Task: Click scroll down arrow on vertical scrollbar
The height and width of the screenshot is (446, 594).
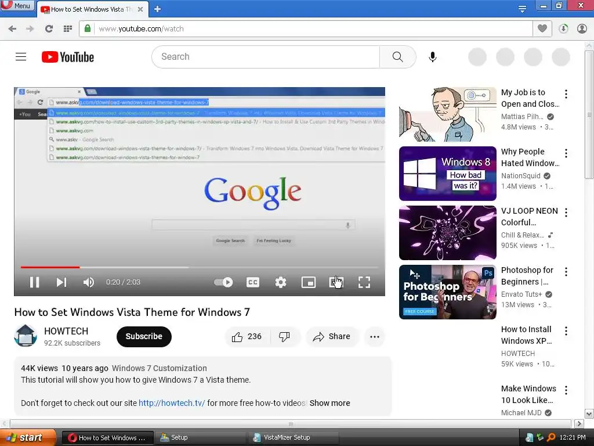Action: click(x=589, y=413)
